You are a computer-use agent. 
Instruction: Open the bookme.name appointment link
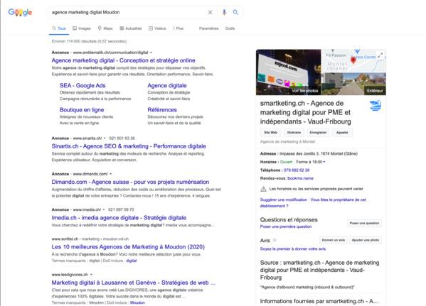(300, 178)
